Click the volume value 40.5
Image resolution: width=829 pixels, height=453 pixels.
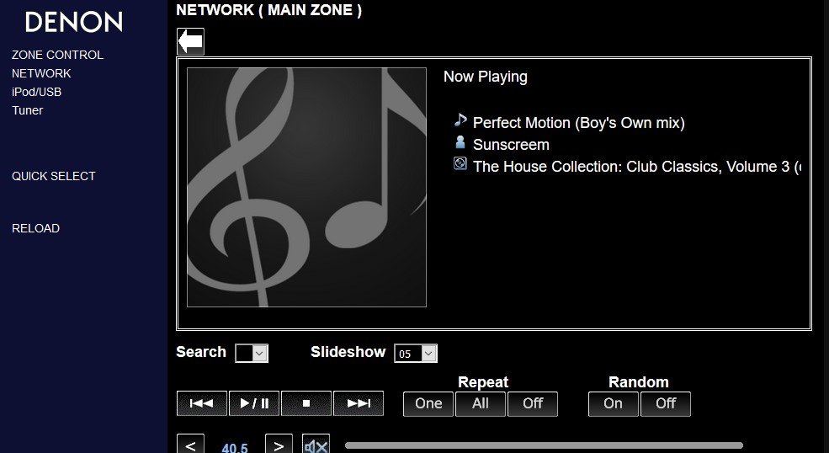235,448
